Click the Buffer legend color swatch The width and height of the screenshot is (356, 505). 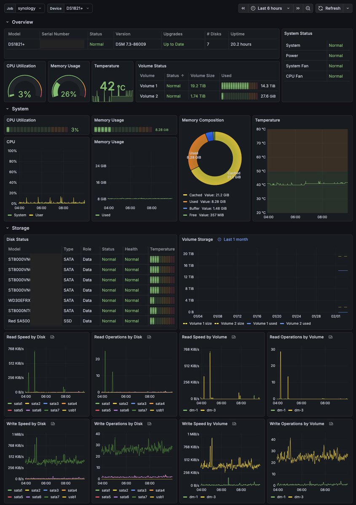click(185, 208)
